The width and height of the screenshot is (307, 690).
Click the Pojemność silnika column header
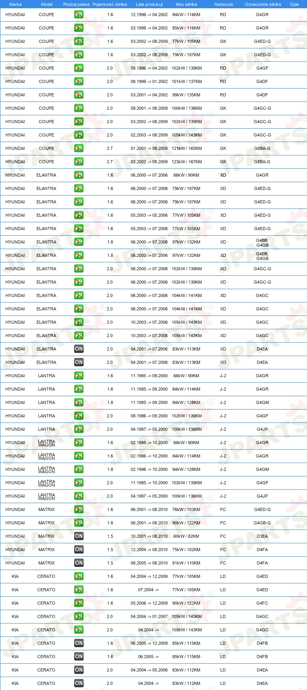pyautogui.click(x=110, y=4)
